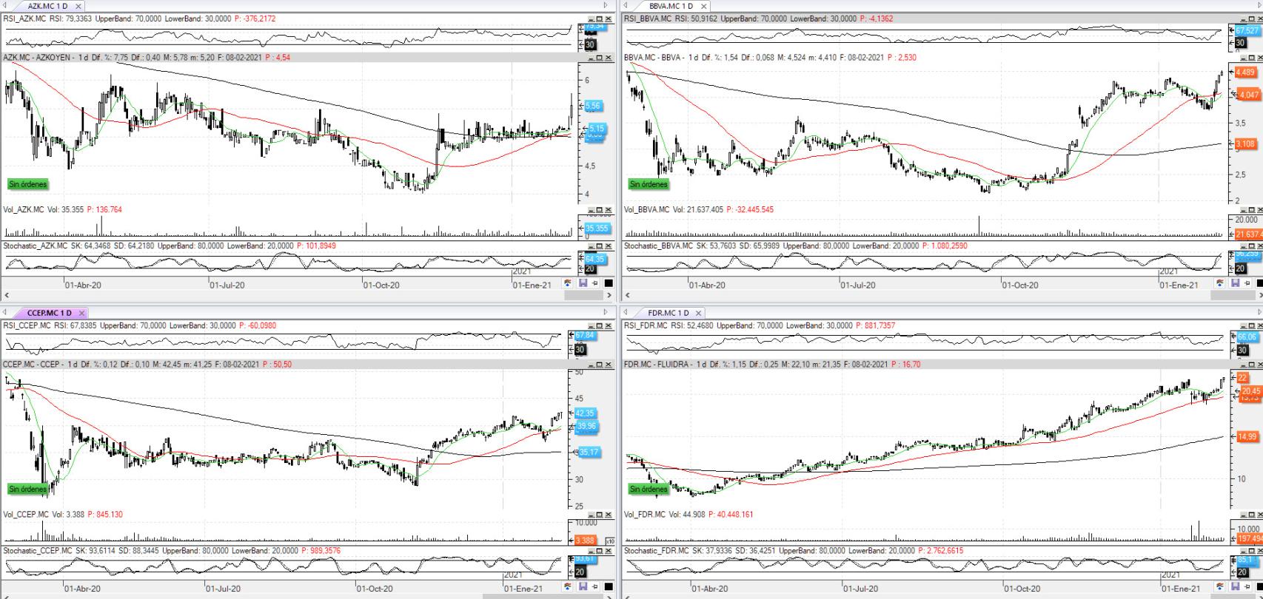The height and width of the screenshot is (599, 1263).
Task: Toggle the pin icon in CCEP.MC chart
Action: (x=595, y=587)
